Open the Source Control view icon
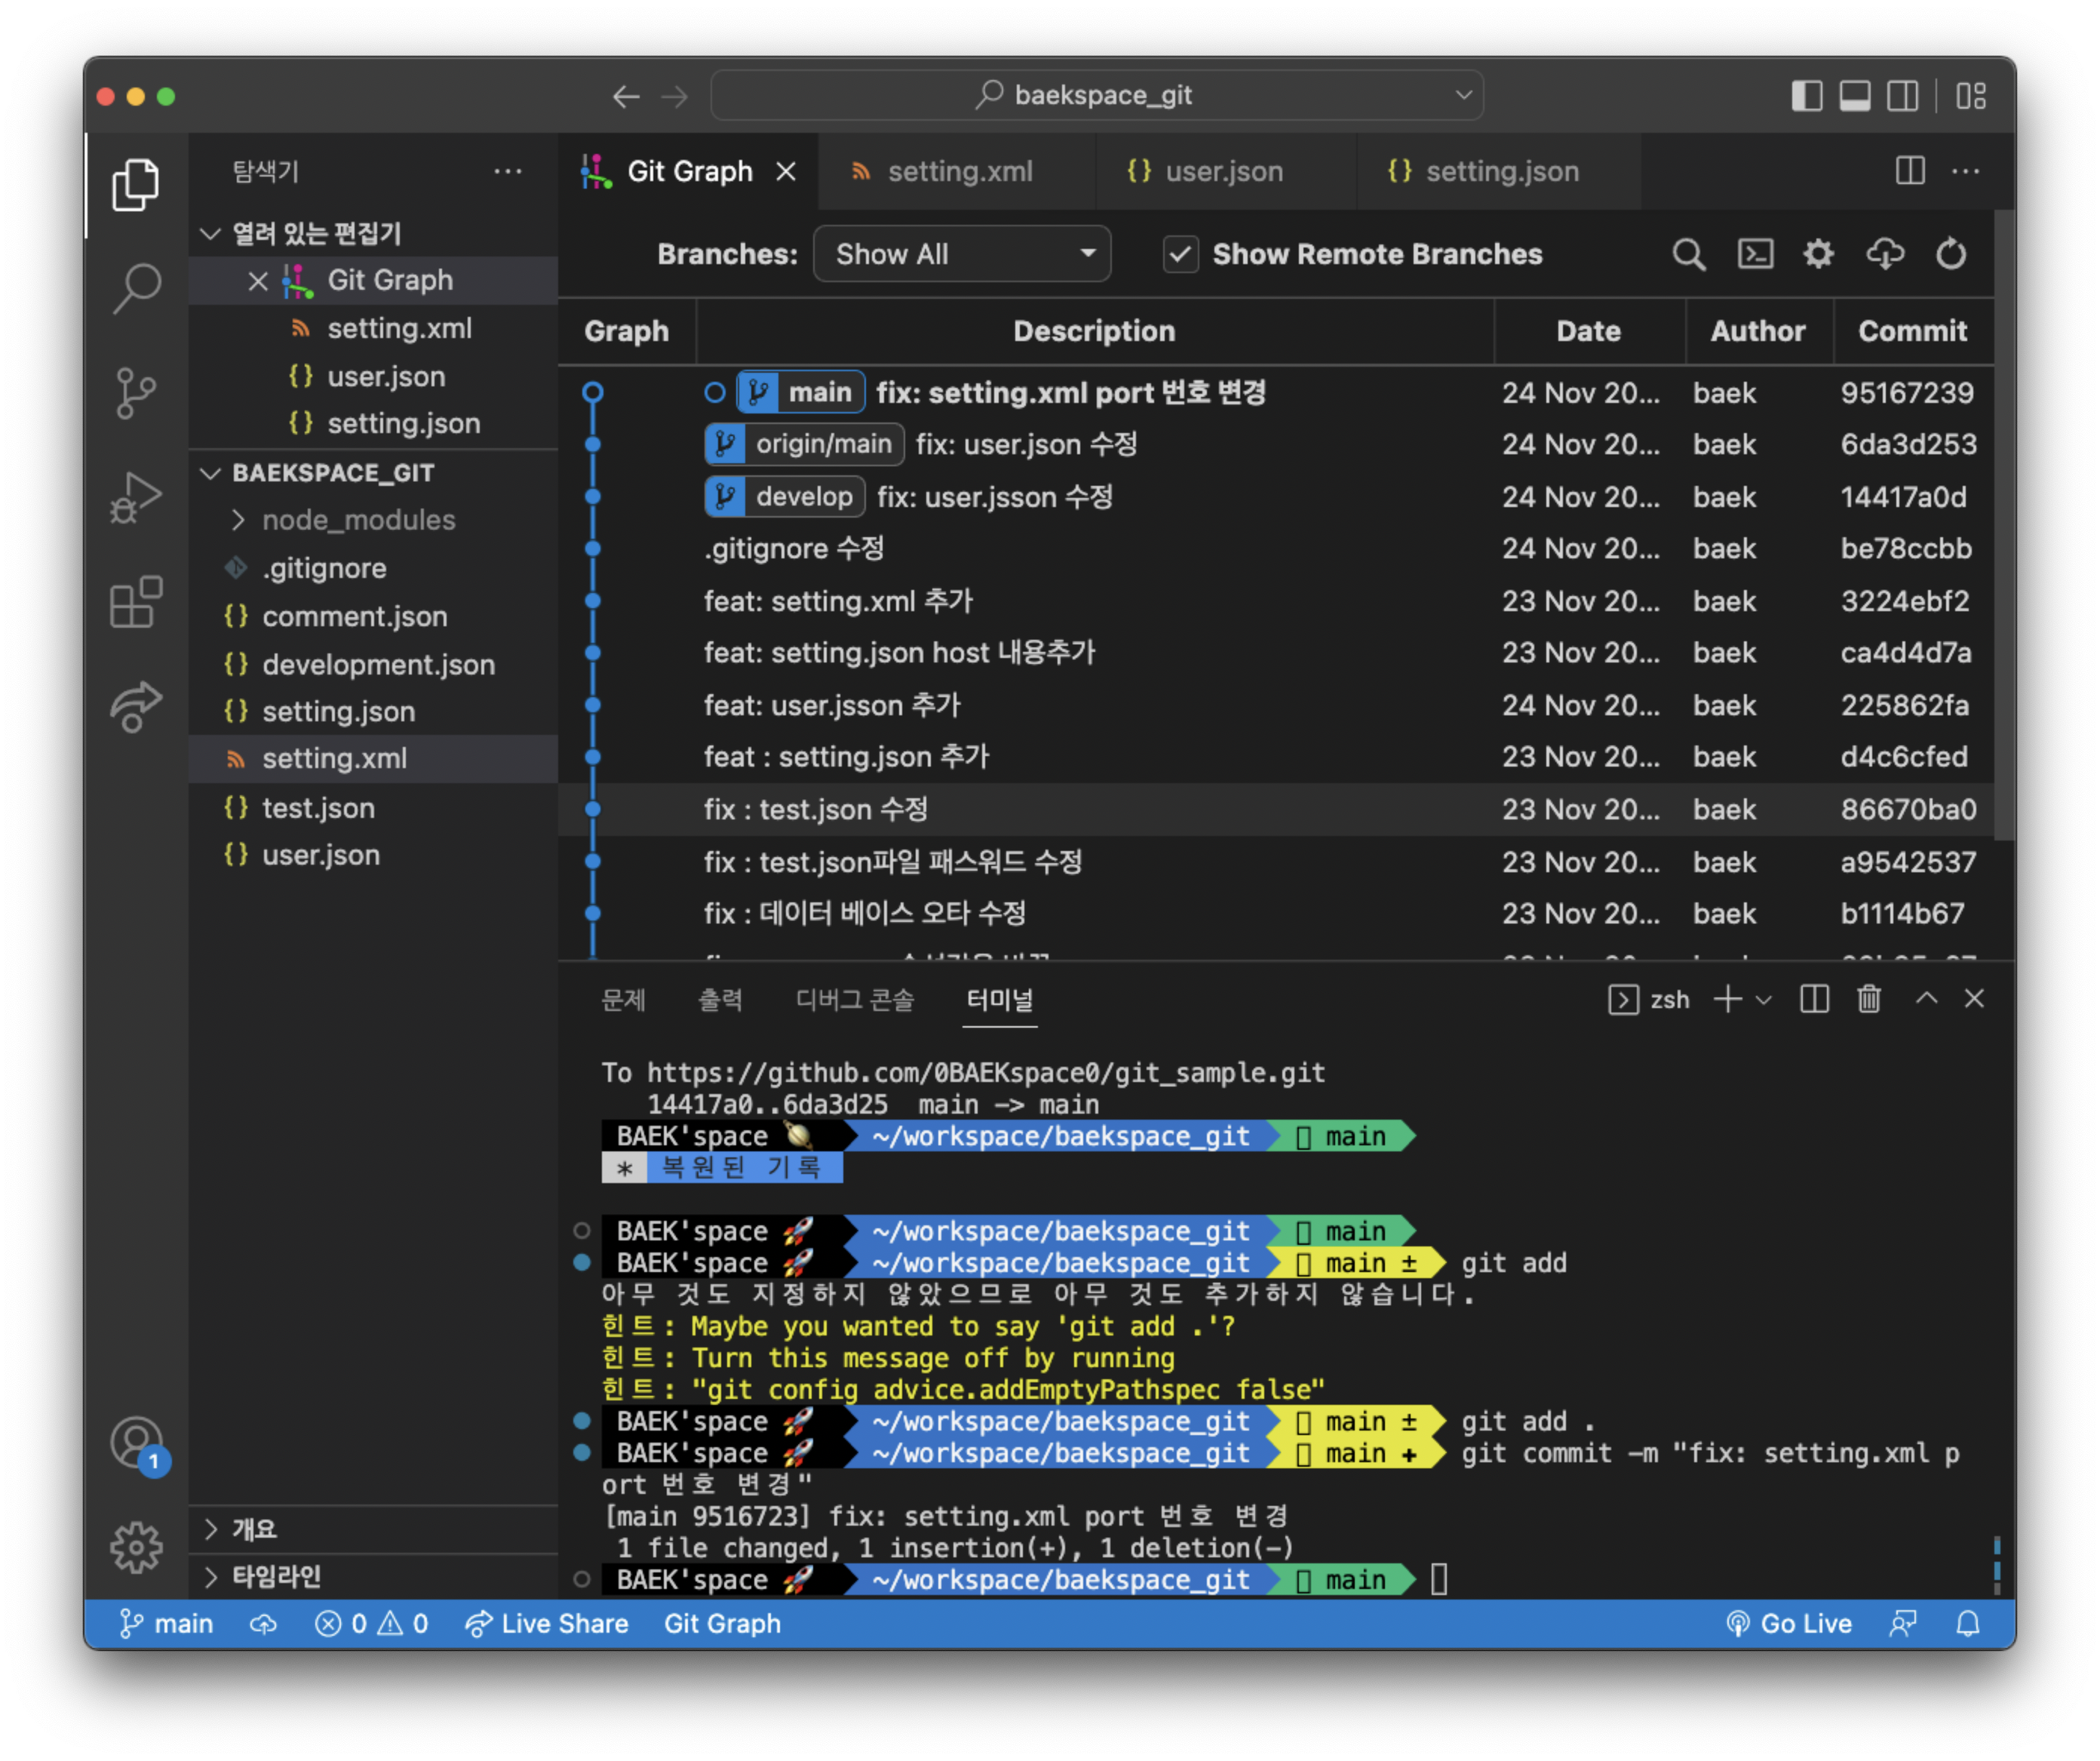Viewport: 2100px width, 1761px height. tap(135, 393)
